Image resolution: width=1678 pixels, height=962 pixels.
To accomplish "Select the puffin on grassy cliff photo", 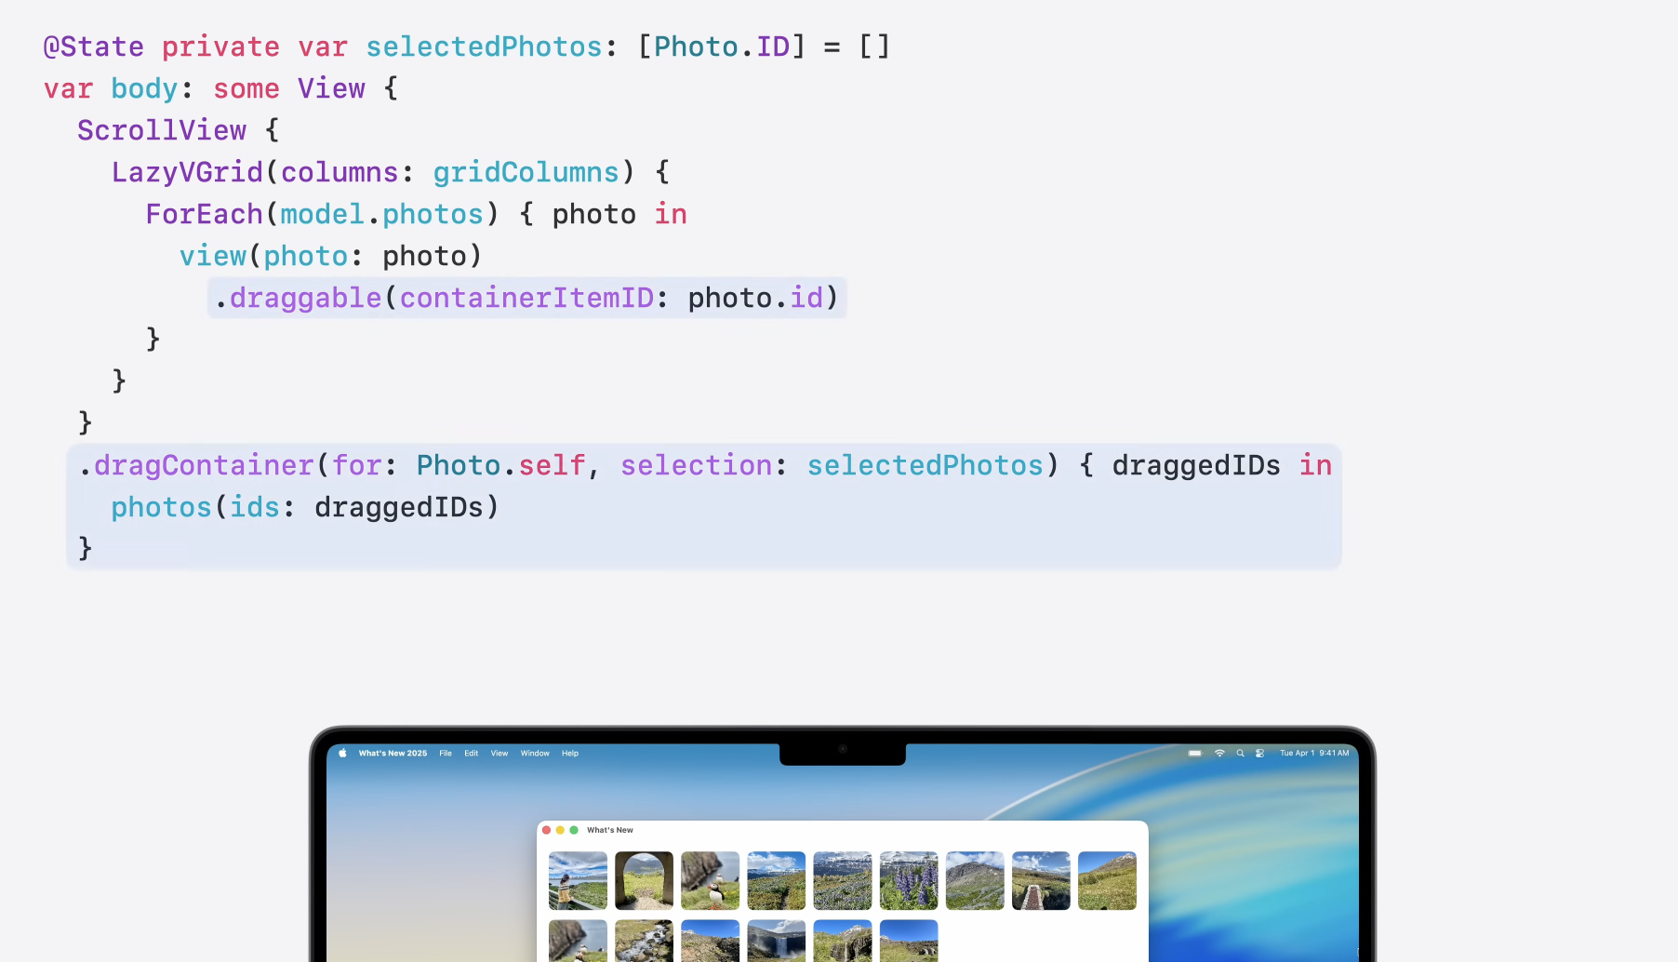I will (x=710, y=880).
